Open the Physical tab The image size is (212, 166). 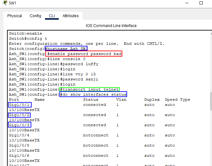click(15, 16)
